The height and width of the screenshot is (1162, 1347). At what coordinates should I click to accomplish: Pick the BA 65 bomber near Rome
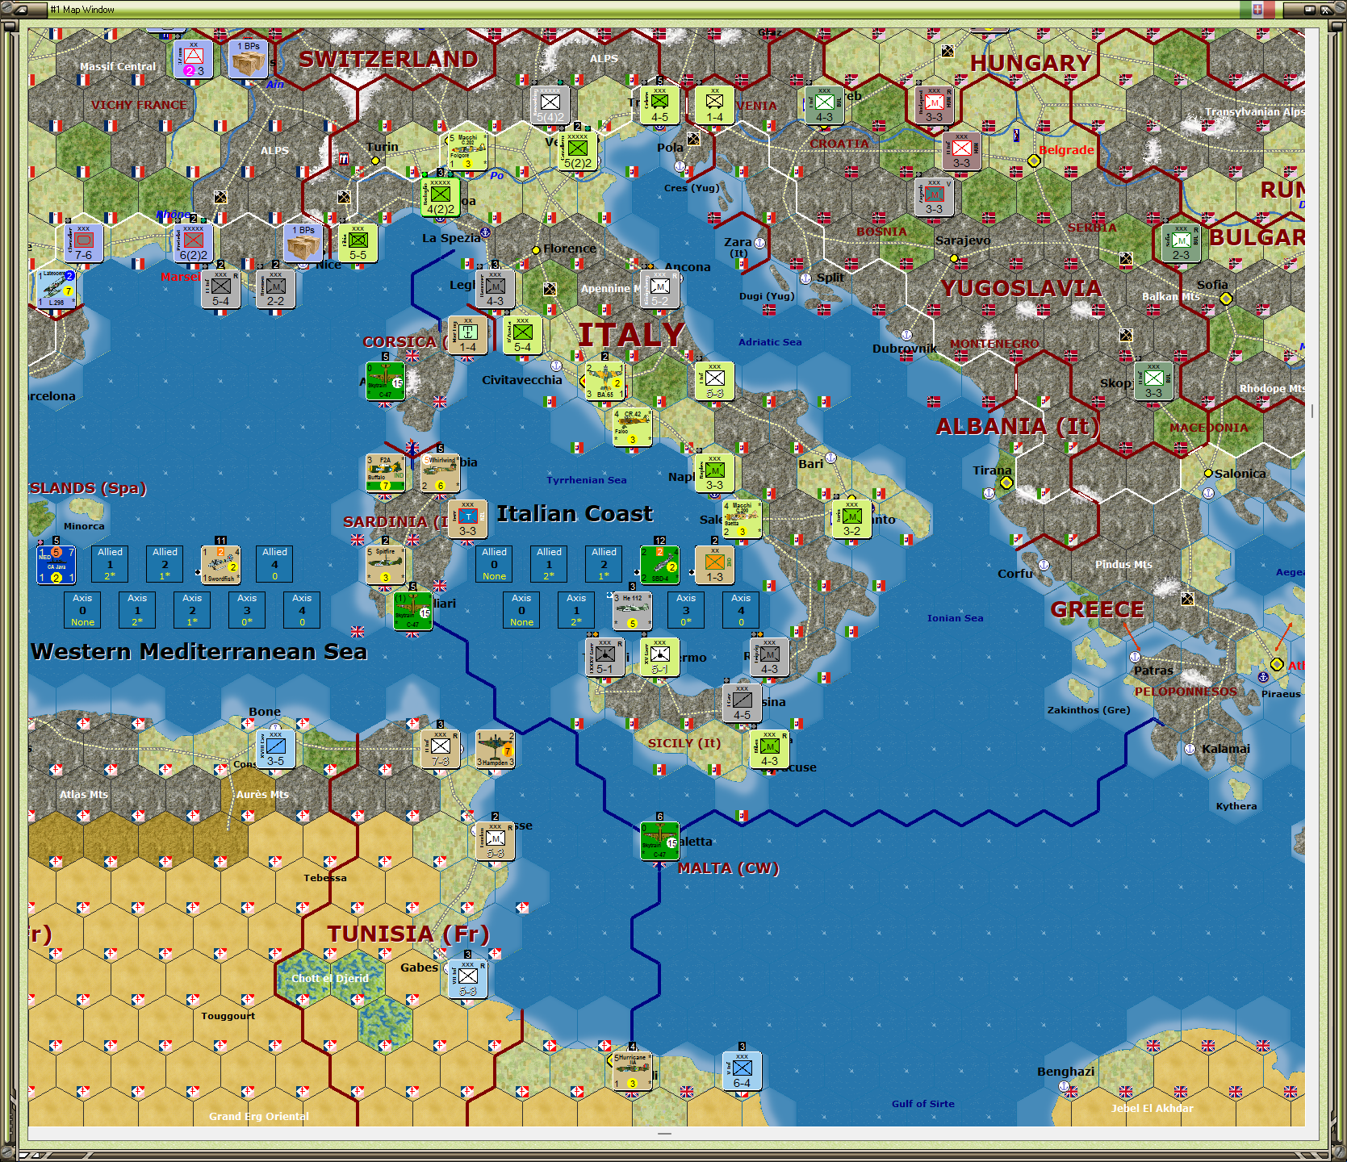[x=604, y=381]
